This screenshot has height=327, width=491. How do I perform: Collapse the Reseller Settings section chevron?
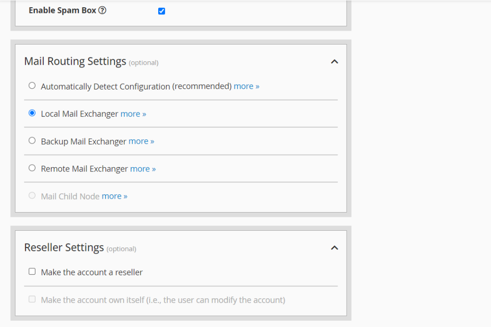[335, 248]
